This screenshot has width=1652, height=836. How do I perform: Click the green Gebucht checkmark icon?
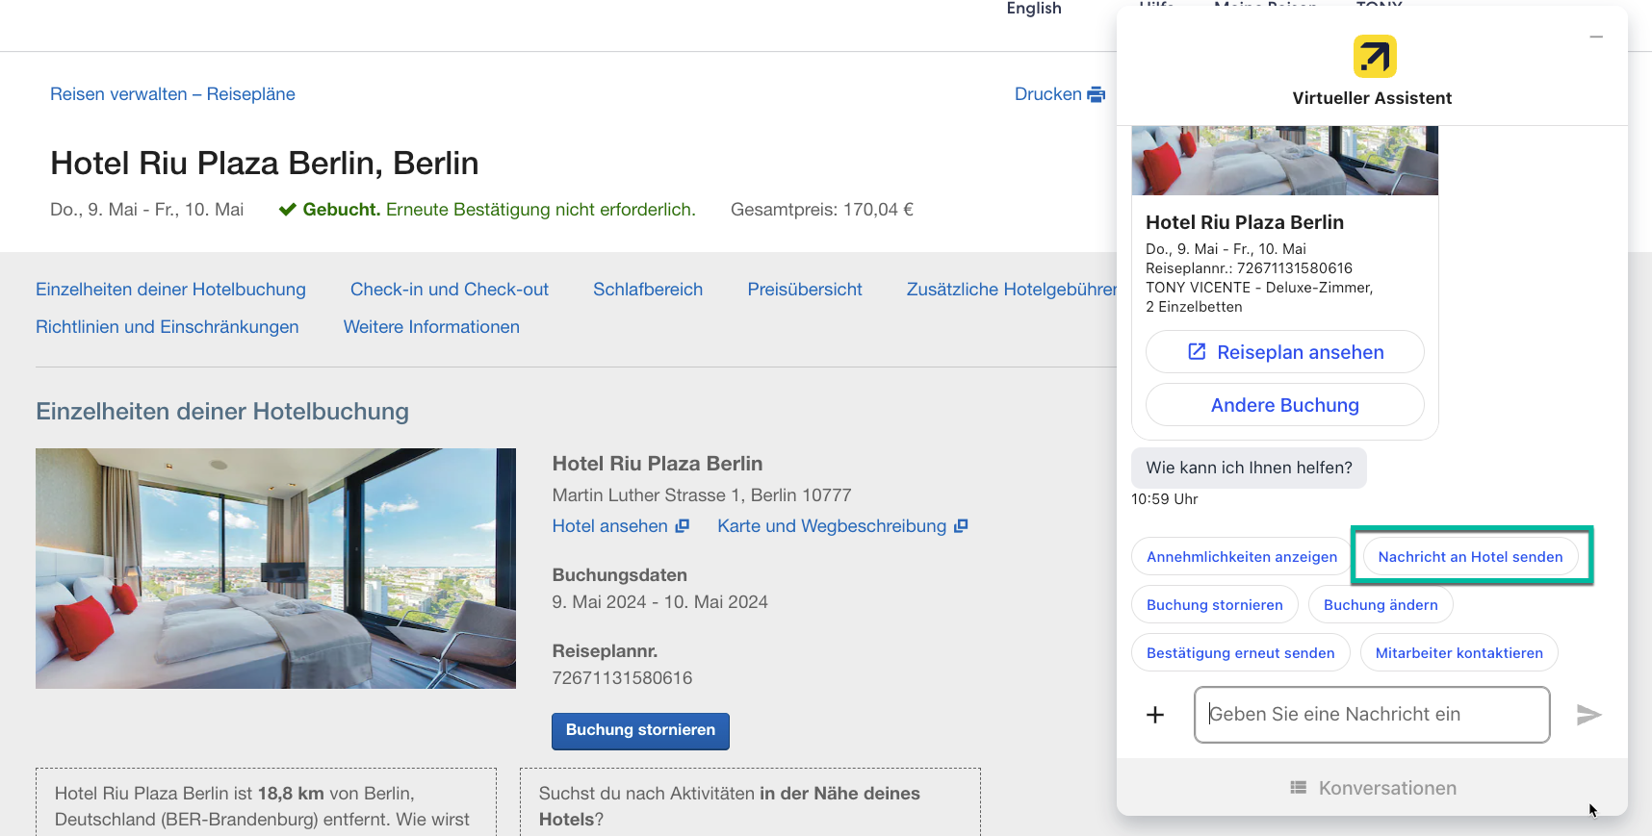click(x=287, y=210)
